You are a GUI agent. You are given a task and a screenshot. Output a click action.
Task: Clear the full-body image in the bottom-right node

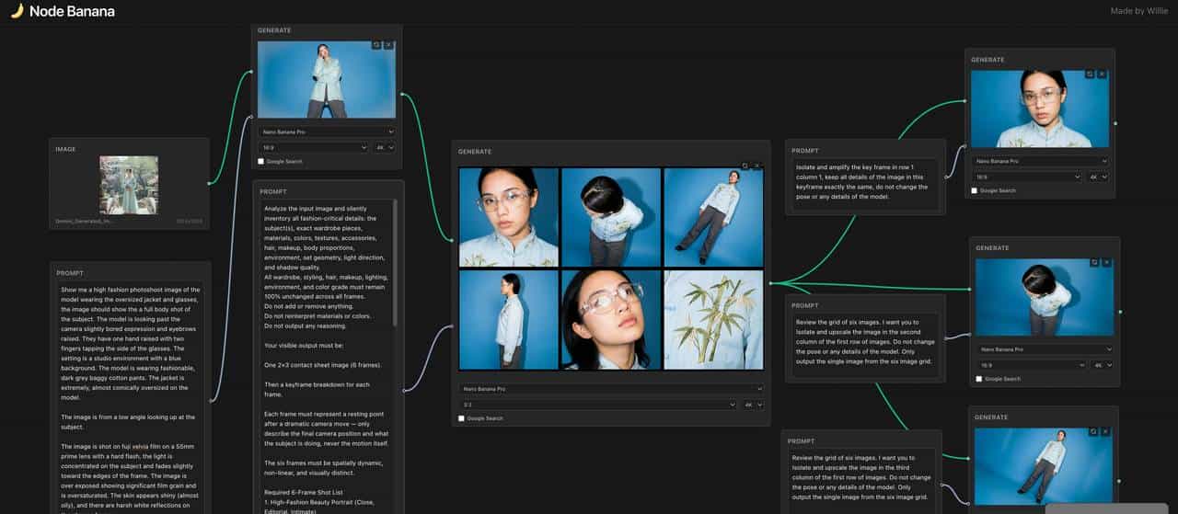(1105, 431)
